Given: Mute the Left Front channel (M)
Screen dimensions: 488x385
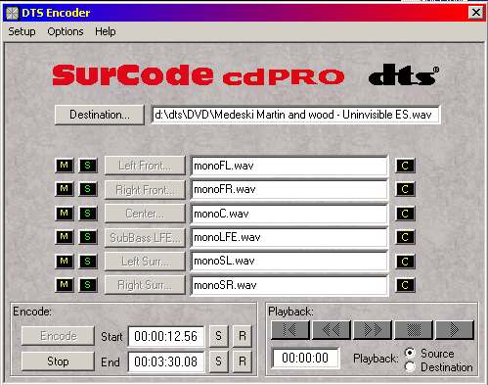Looking at the screenshot, I should [x=65, y=166].
